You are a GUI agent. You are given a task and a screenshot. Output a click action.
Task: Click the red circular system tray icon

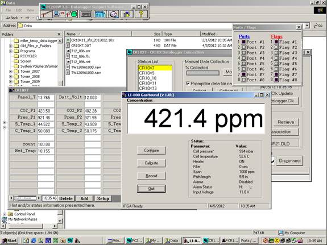tap(265, 240)
